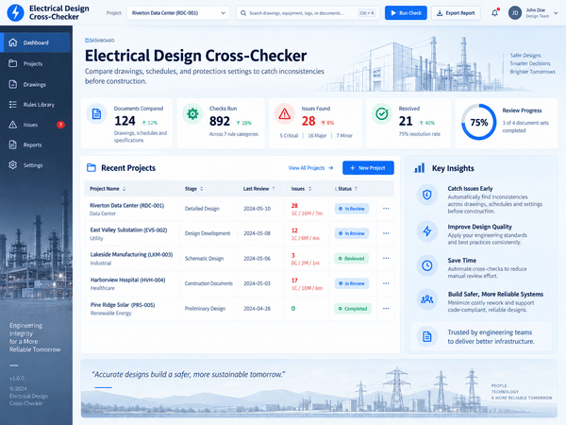Click the Issues Found warning triangle icon
This screenshot has height=425, width=566.
[x=285, y=114]
